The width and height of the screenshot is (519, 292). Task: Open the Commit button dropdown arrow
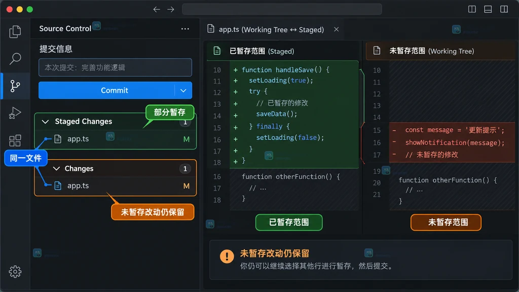[183, 90]
